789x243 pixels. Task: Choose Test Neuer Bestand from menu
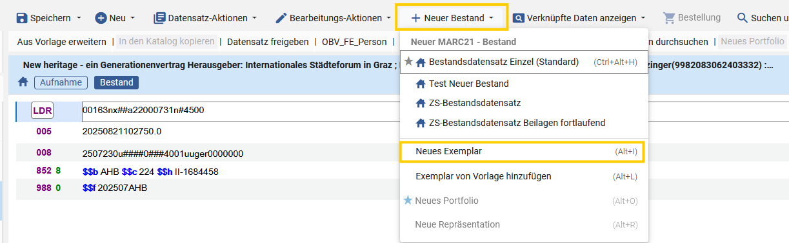523,84
